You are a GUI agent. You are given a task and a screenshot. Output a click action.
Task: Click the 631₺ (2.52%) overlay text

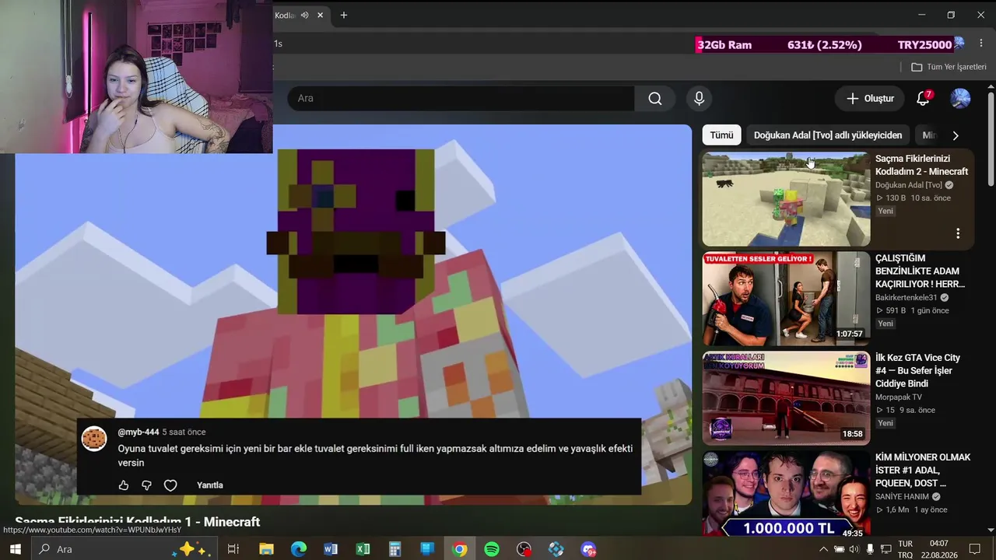coord(825,45)
